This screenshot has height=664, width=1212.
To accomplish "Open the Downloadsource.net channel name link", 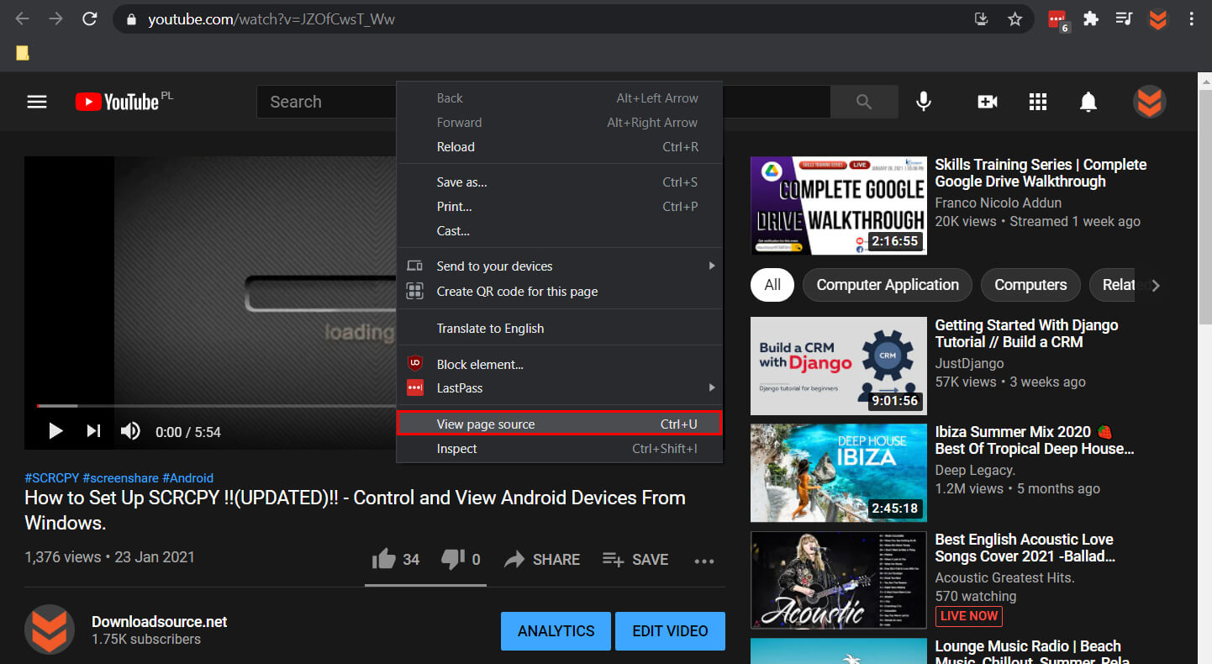I will click(160, 622).
